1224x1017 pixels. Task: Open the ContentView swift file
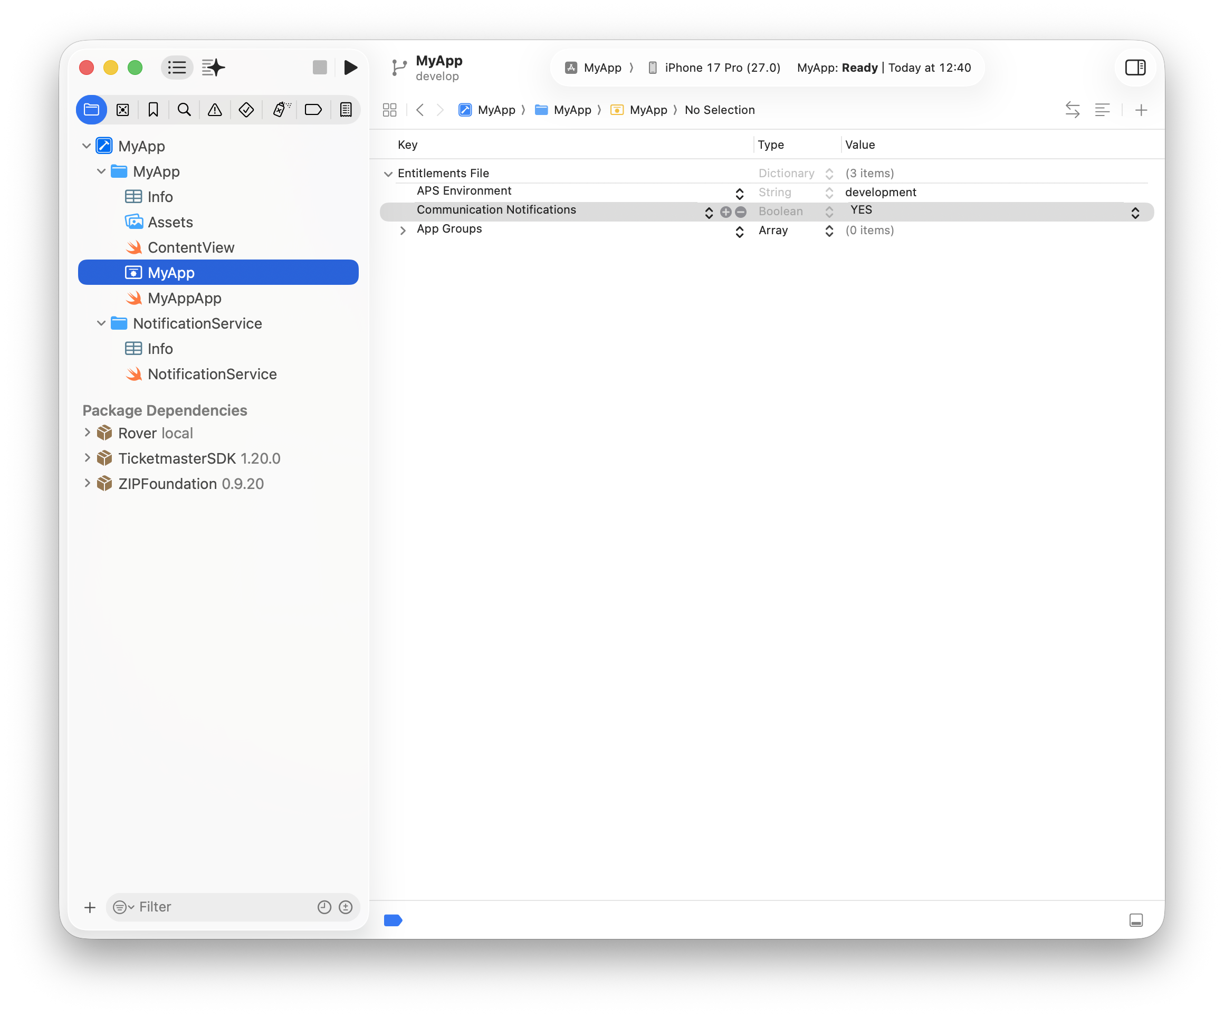coord(218,247)
